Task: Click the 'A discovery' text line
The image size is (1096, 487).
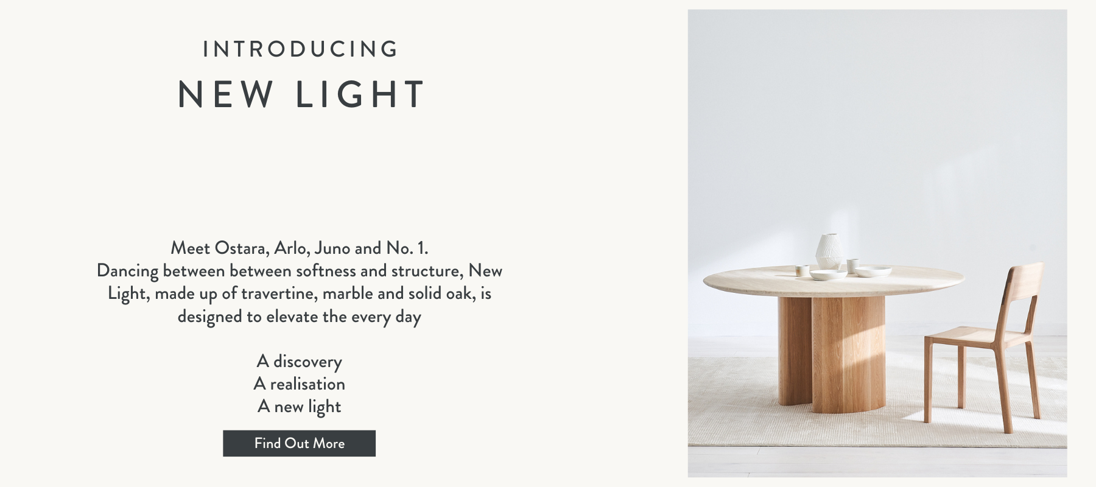Action: [299, 362]
